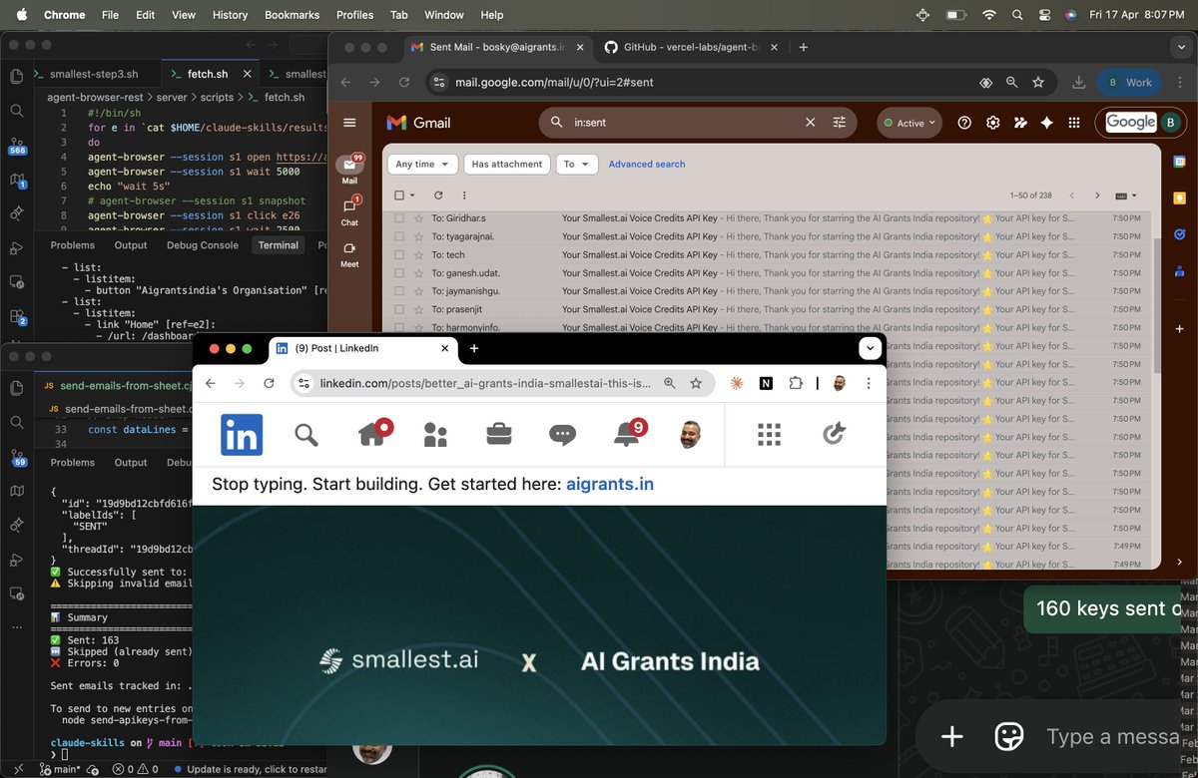Open LinkedIn profile avatar menu
The width and height of the screenshot is (1198, 778).
[x=690, y=434]
